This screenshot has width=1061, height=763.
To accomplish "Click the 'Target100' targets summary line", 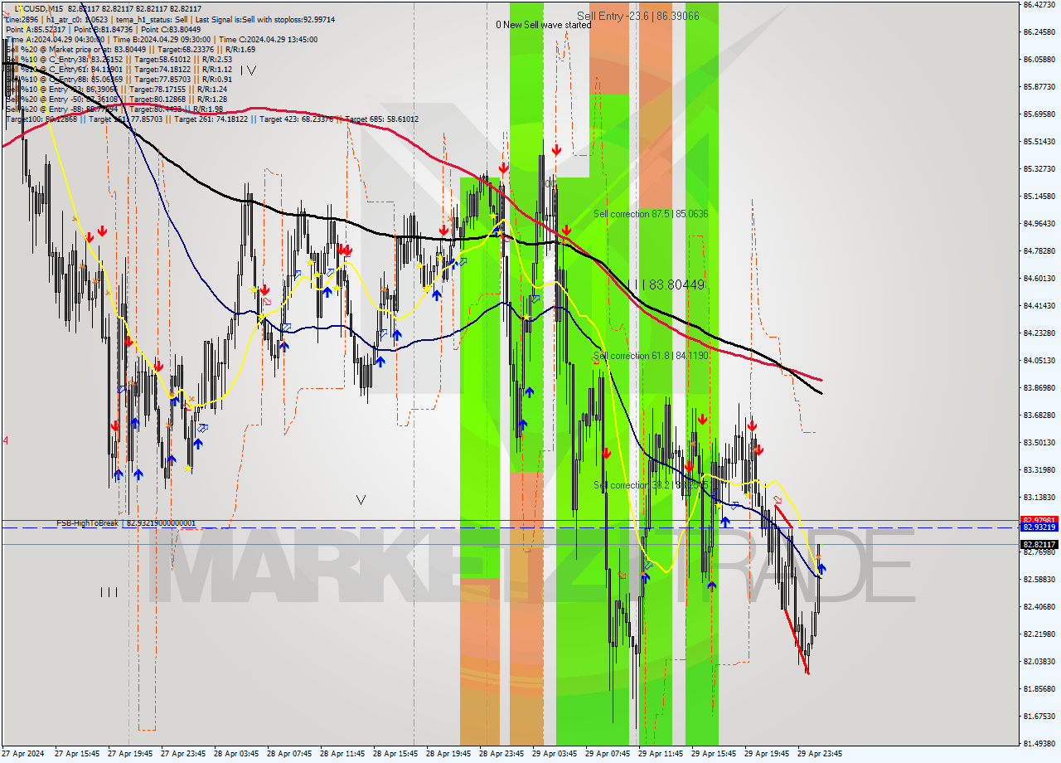I will [x=211, y=119].
